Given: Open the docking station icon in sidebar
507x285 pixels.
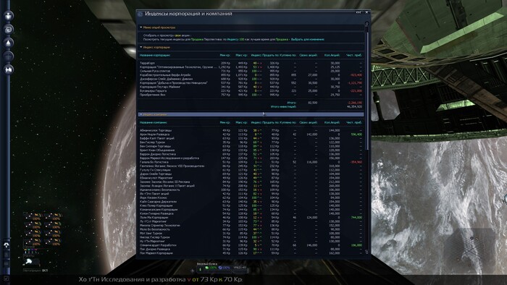Looking at the screenshot, I should 9,69.
